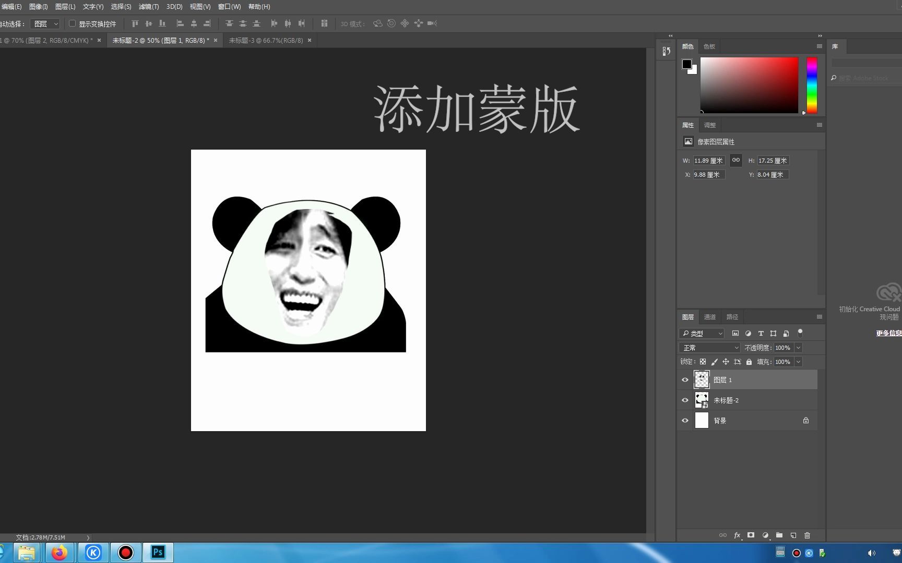Click the Lock transparent pixels icon
Image resolution: width=902 pixels, height=563 pixels.
(x=702, y=361)
